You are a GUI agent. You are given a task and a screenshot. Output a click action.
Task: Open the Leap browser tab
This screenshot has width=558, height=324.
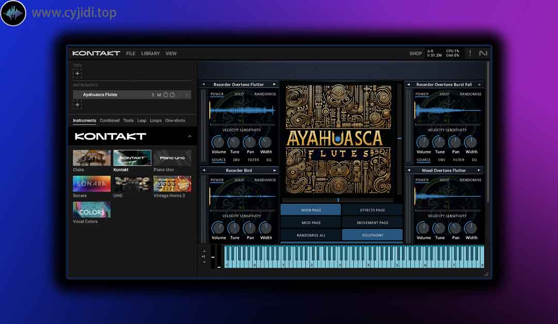(x=142, y=120)
